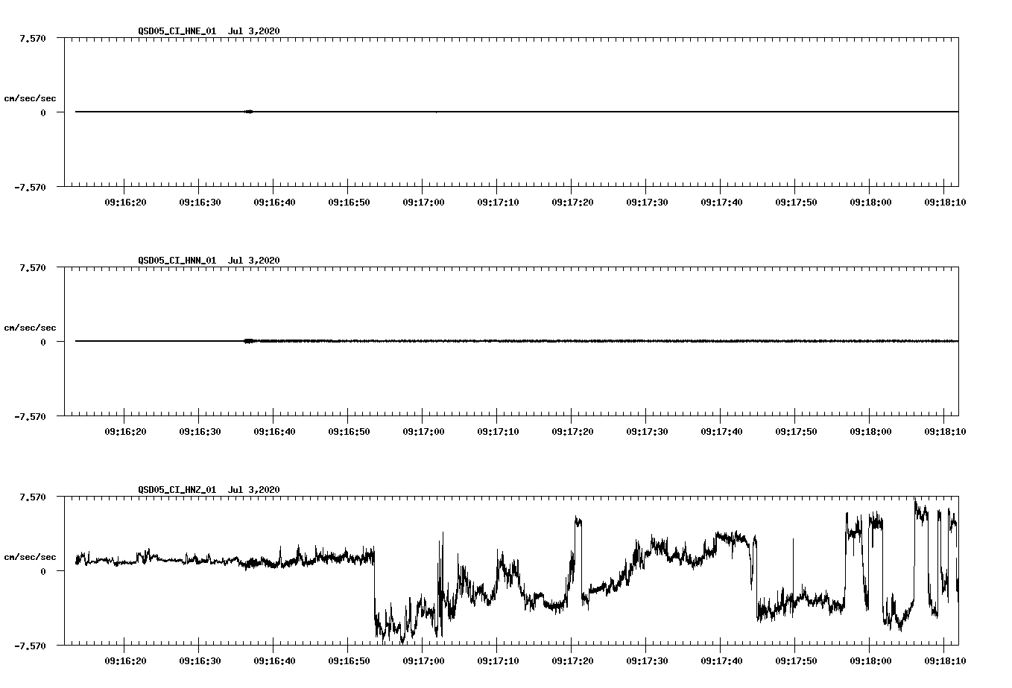Click 09:16:20 time label under HNE plot

pyautogui.click(x=125, y=202)
